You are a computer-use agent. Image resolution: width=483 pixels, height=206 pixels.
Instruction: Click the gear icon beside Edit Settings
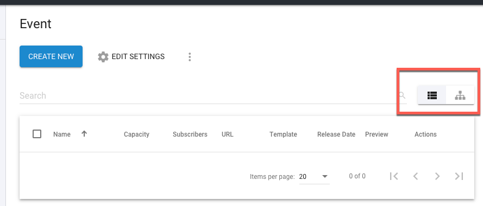pos(103,57)
